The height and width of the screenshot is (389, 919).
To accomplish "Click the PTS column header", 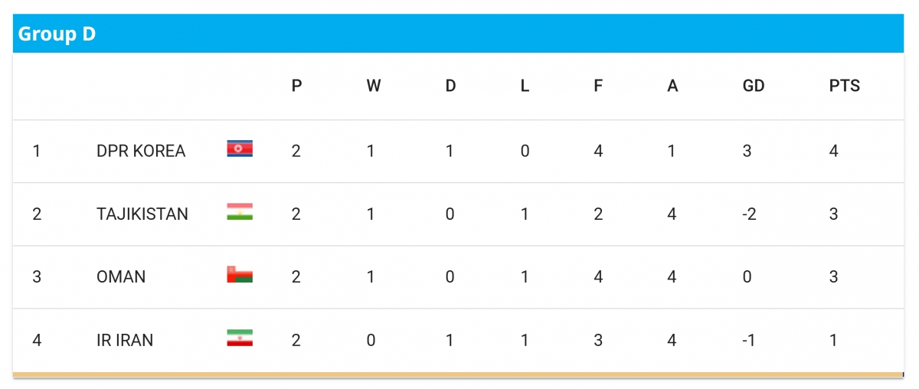I will tap(845, 86).
